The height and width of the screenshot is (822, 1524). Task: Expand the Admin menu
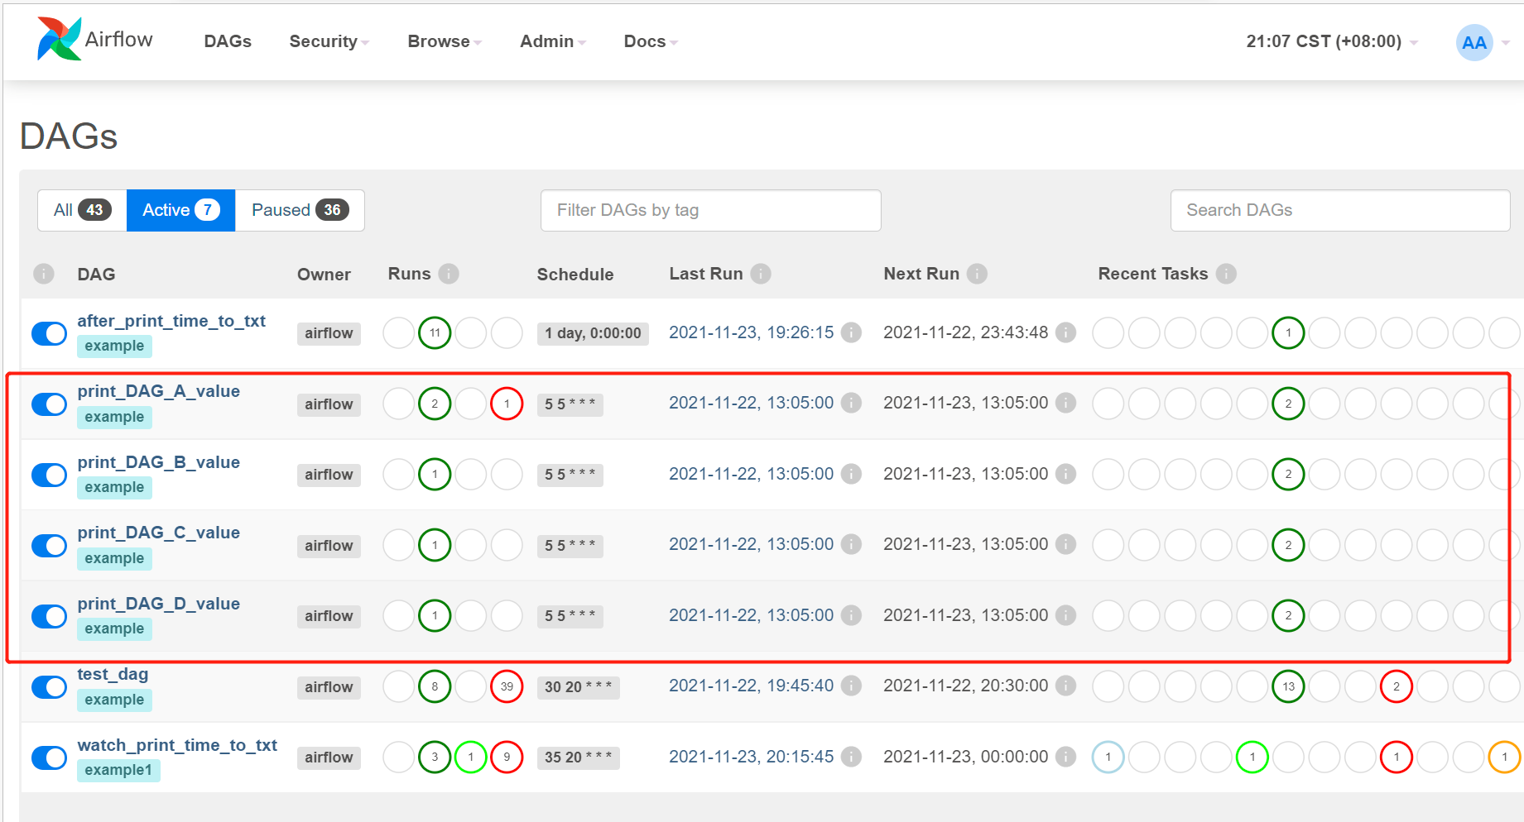click(x=552, y=41)
